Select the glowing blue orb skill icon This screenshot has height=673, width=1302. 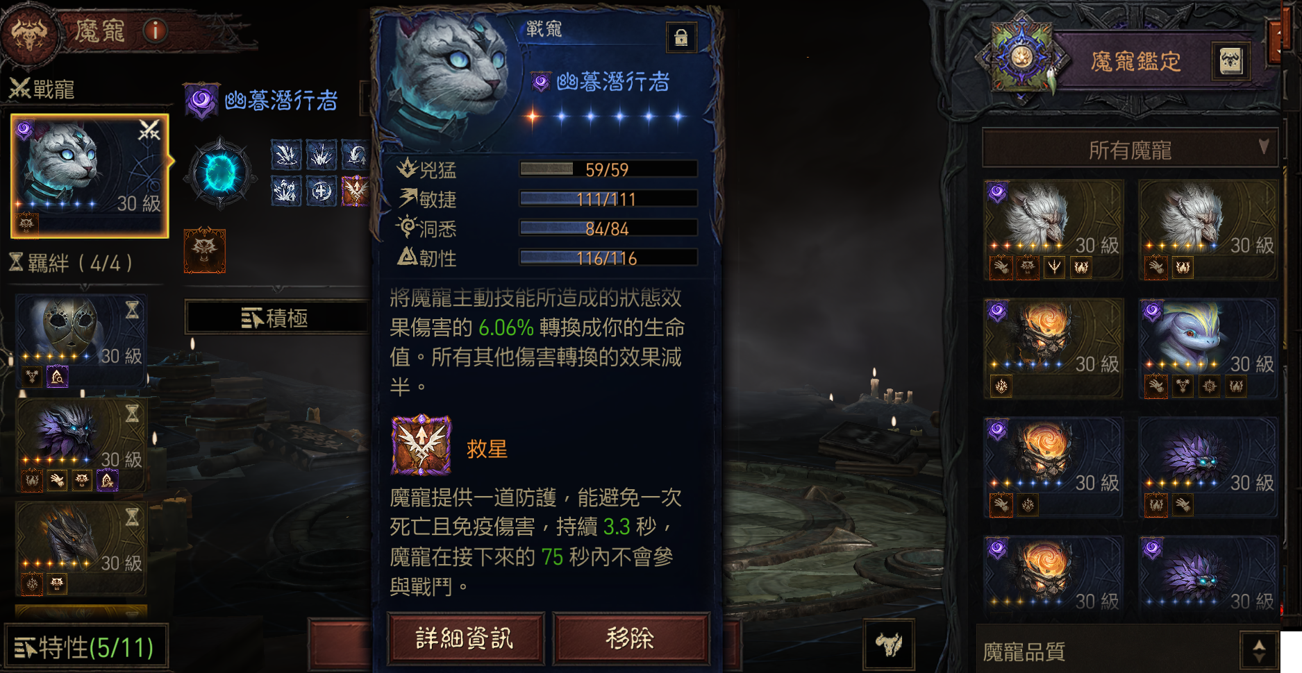[220, 172]
